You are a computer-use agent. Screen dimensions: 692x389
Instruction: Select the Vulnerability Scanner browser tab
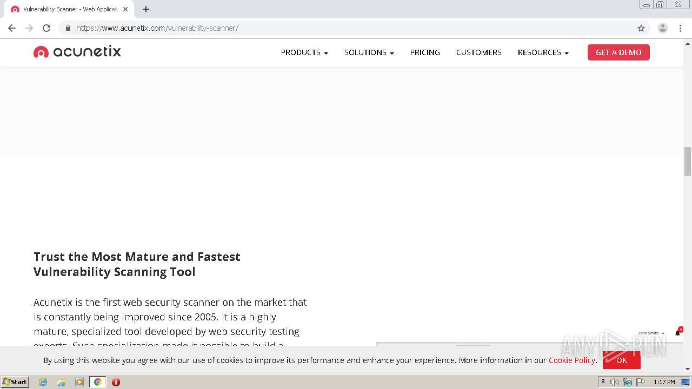point(69,9)
